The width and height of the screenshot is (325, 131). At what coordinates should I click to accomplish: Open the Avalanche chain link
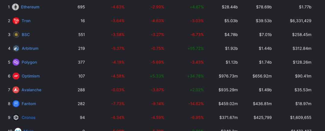tap(31, 90)
